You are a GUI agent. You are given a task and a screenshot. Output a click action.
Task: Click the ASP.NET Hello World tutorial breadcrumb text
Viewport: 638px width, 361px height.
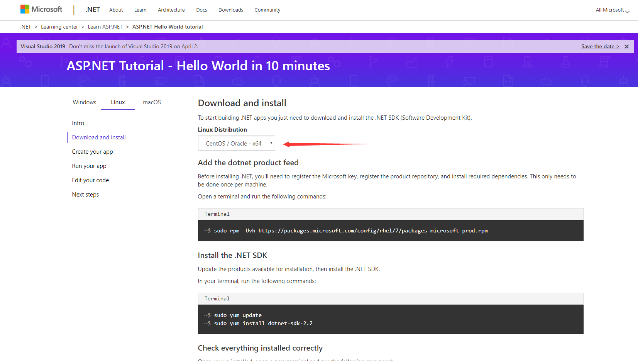168,27
